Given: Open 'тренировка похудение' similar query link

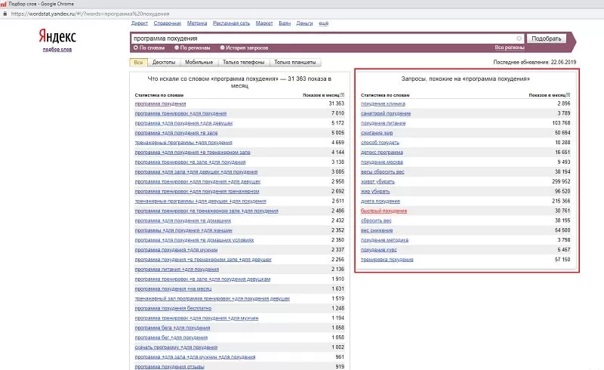Looking at the screenshot, I should (387, 260).
